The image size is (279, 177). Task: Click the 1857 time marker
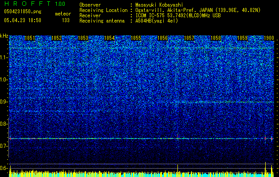point(189,38)
